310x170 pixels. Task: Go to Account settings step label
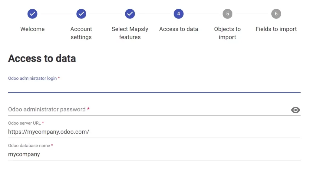[x=81, y=33]
